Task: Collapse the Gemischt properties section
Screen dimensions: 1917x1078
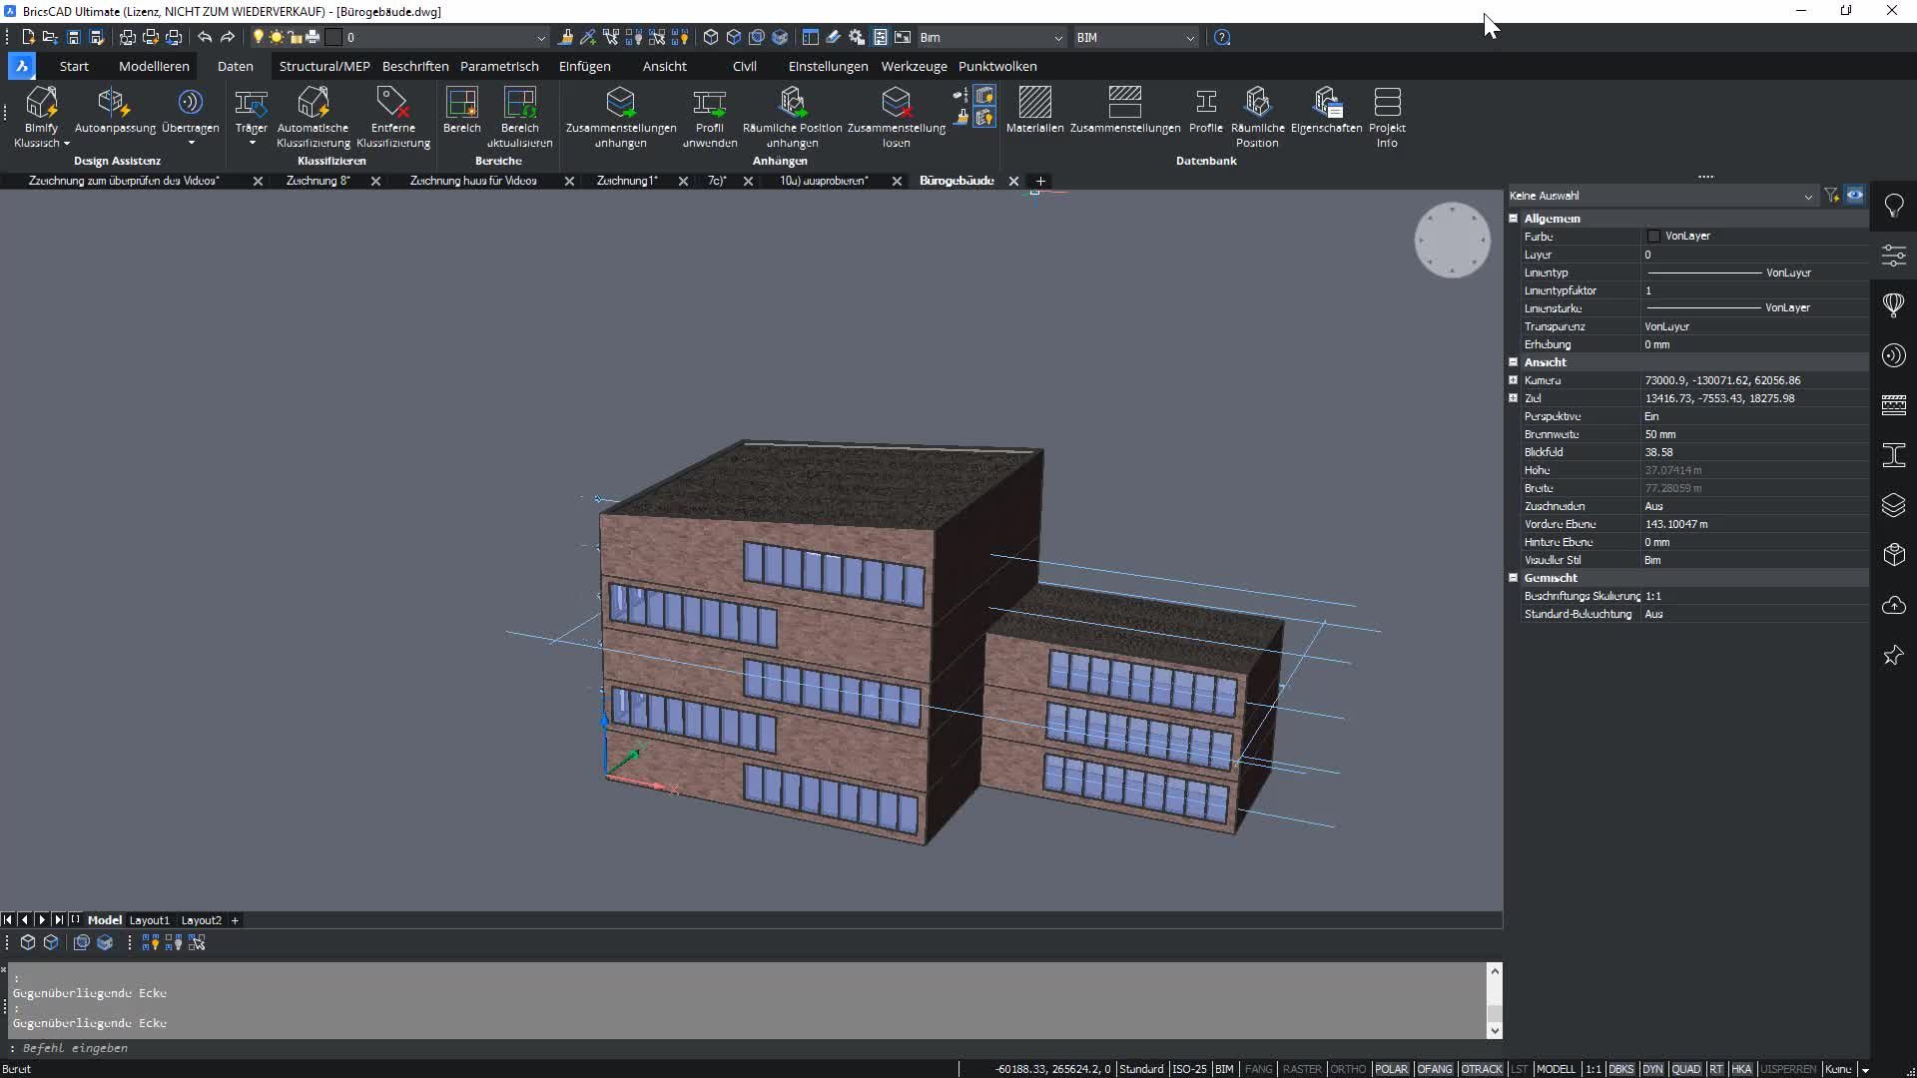Action: click(x=1513, y=578)
